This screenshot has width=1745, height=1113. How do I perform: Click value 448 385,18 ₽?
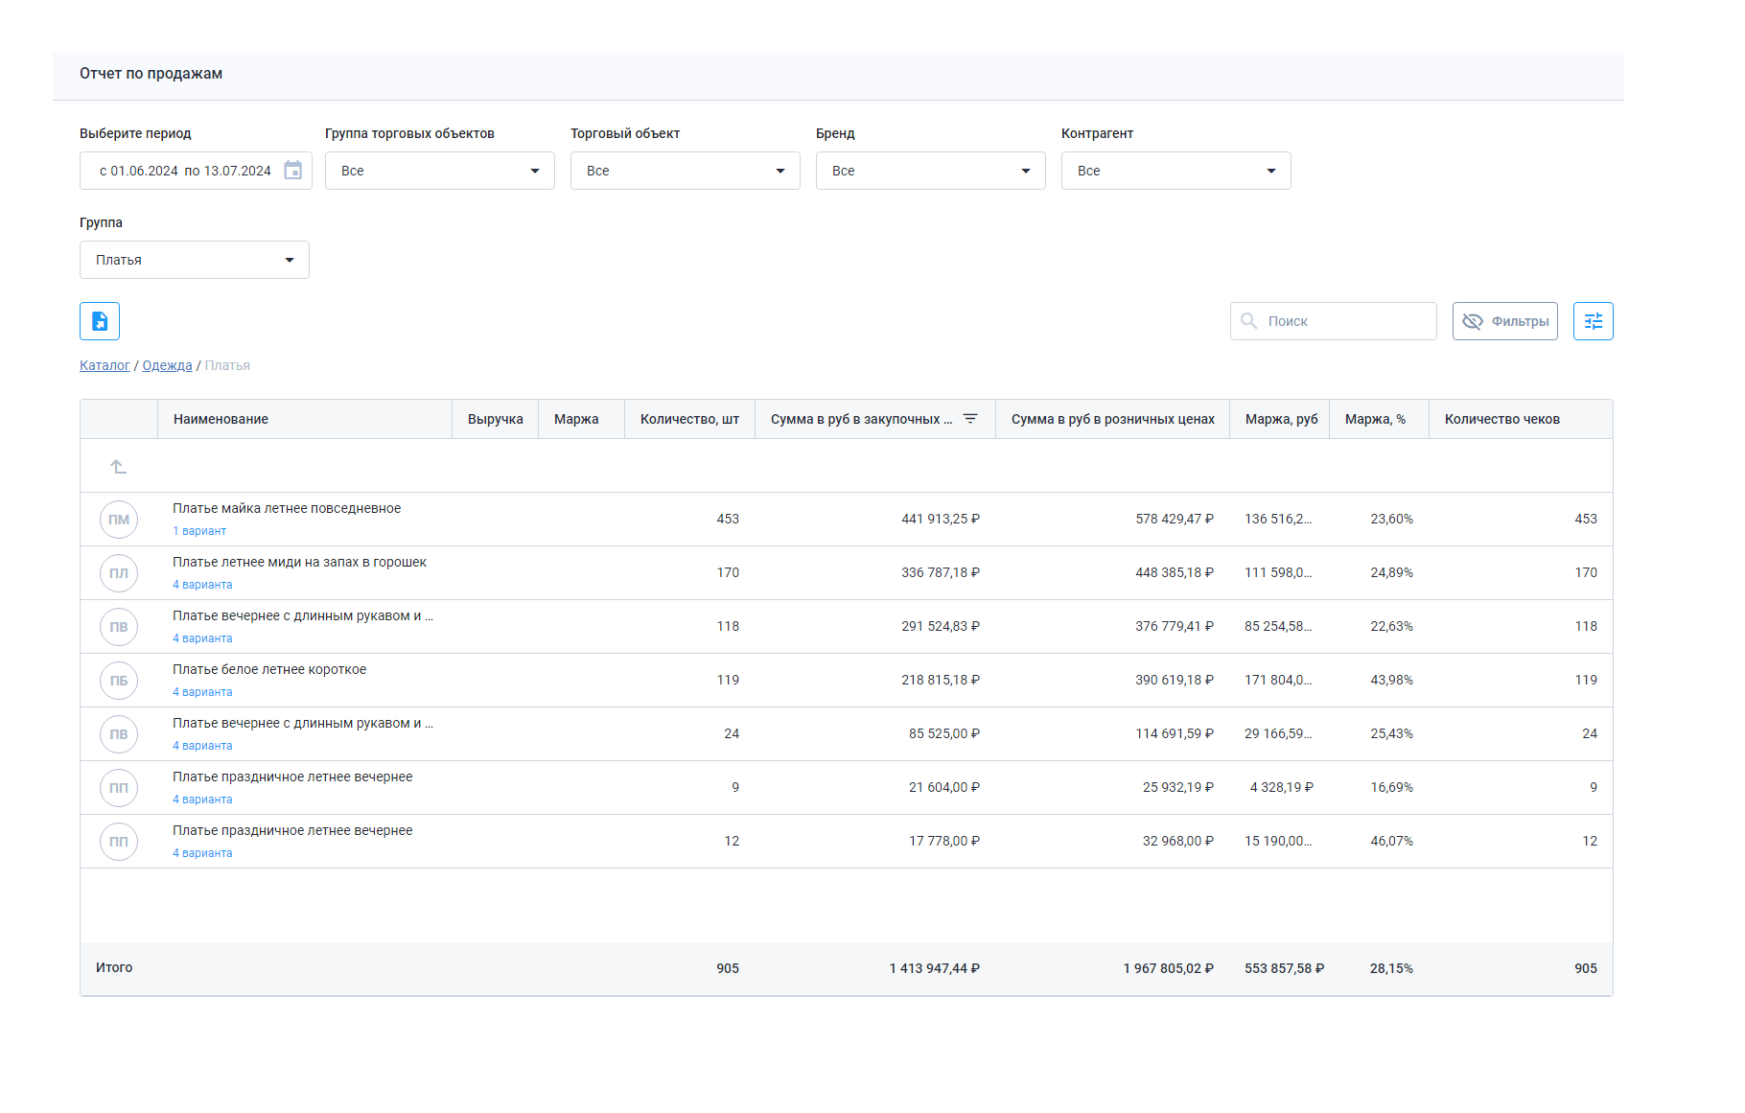[x=1175, y=572]
